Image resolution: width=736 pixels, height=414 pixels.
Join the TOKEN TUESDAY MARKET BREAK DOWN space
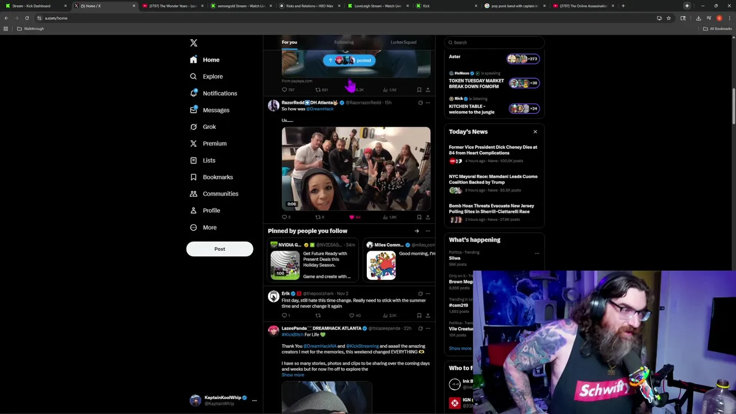(494, 81)
